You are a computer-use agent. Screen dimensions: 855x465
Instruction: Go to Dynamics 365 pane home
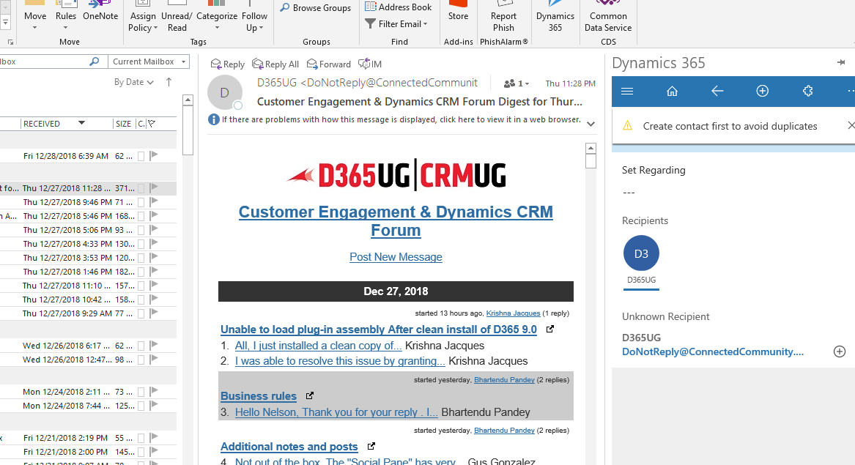pos(673,91)
